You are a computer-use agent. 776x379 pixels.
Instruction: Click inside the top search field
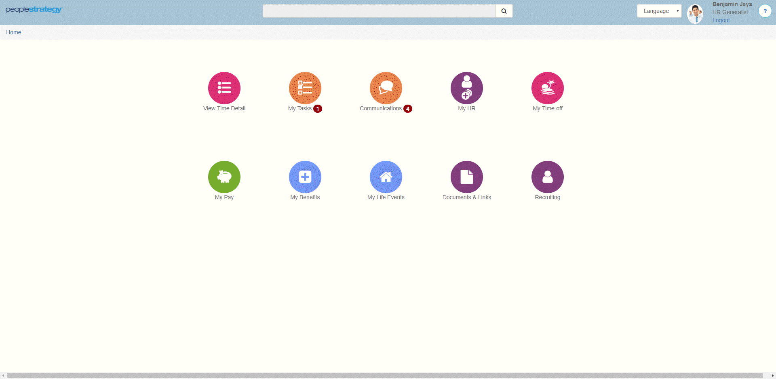click(x=379, y=11)
